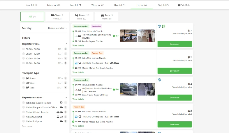This screenshot has height=133, width=229.
Task: Click the QR code e-ticket icon on Impala Shuttle
Action: coord(164,26)
